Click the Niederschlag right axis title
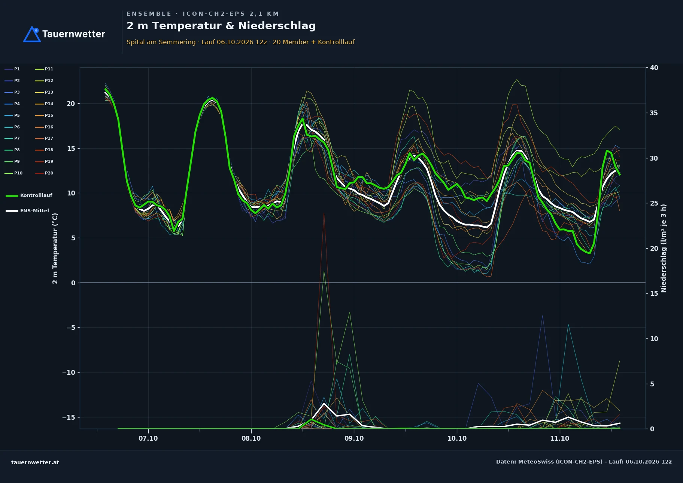Image resolution: width=683 pixels, height=483 pixels. pyautogui.click(x=664, y=248)
